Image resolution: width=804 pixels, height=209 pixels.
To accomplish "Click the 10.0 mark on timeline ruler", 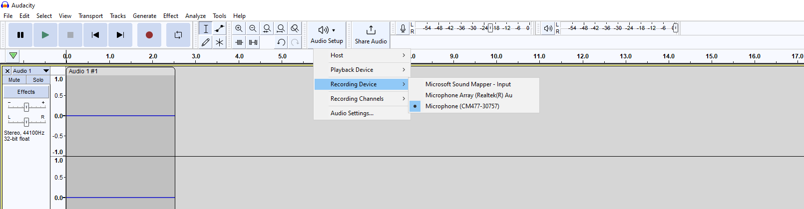I will 496,56.
